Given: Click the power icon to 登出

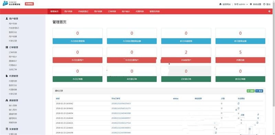Looking at the screenshot, I should coord(264,4).
